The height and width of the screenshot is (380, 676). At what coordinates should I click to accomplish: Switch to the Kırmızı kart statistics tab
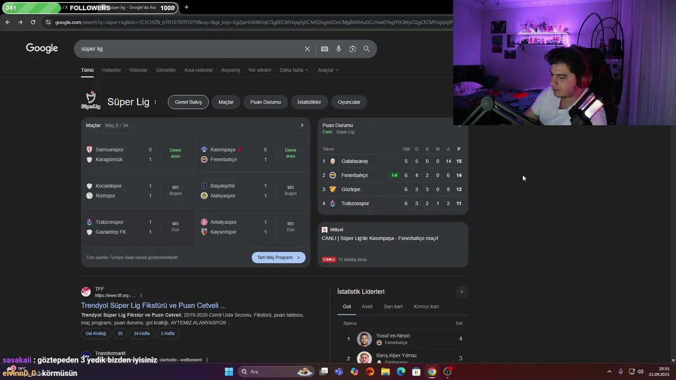point(426,307)
